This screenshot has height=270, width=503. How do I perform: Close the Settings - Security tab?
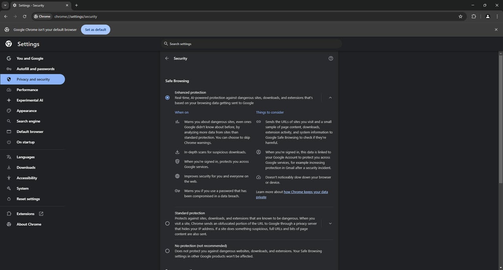point(67,5)
